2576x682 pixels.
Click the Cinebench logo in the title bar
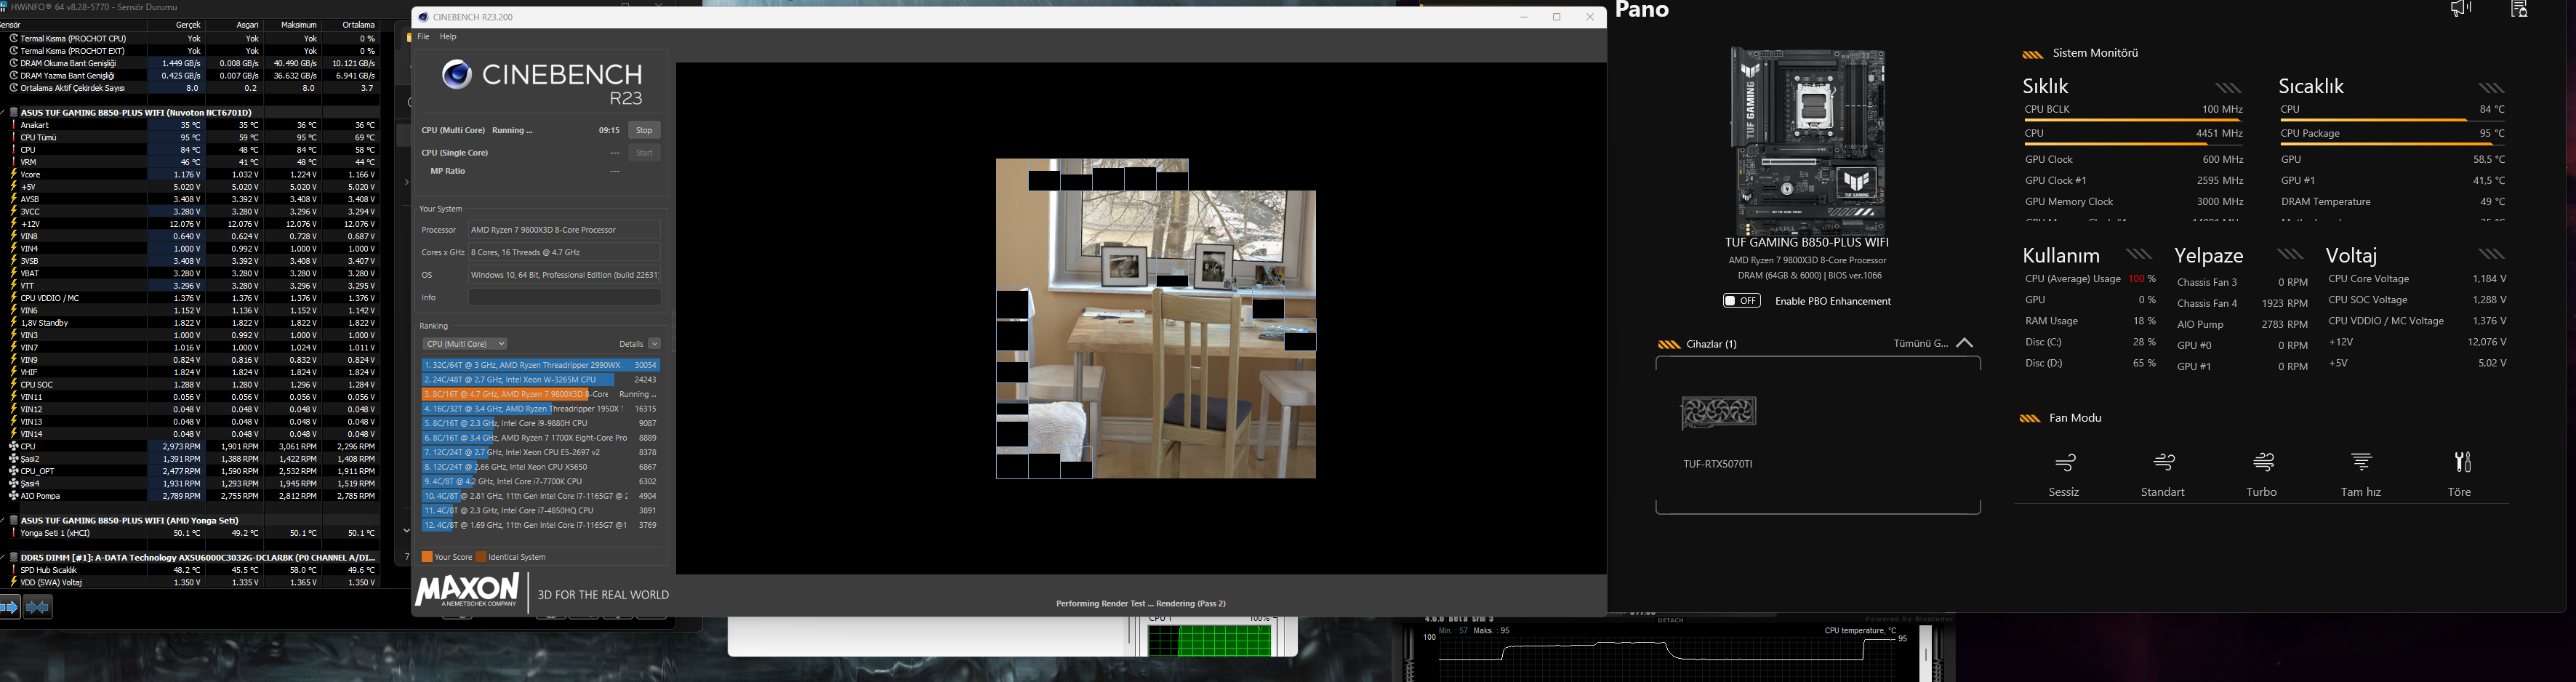tap(424, 17)
